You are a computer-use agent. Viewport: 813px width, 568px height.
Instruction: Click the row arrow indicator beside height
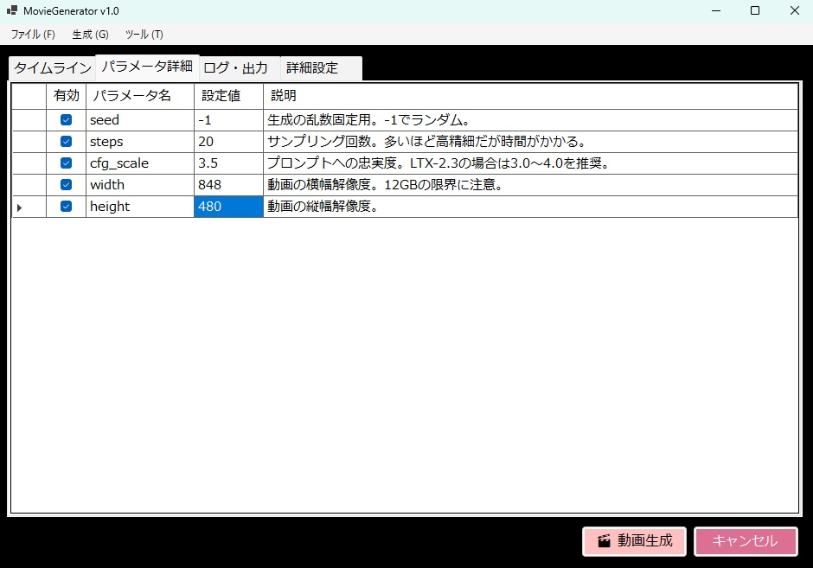19,207
